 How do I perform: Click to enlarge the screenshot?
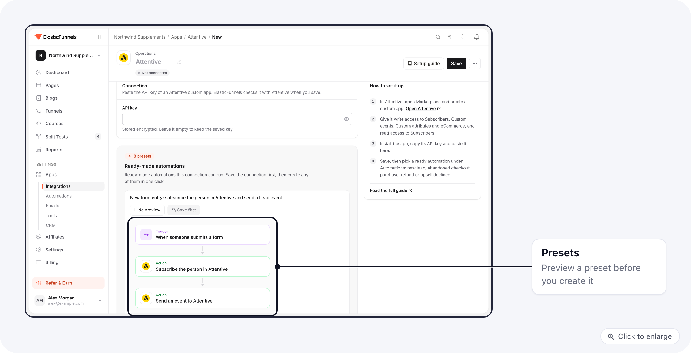point(640,336)
